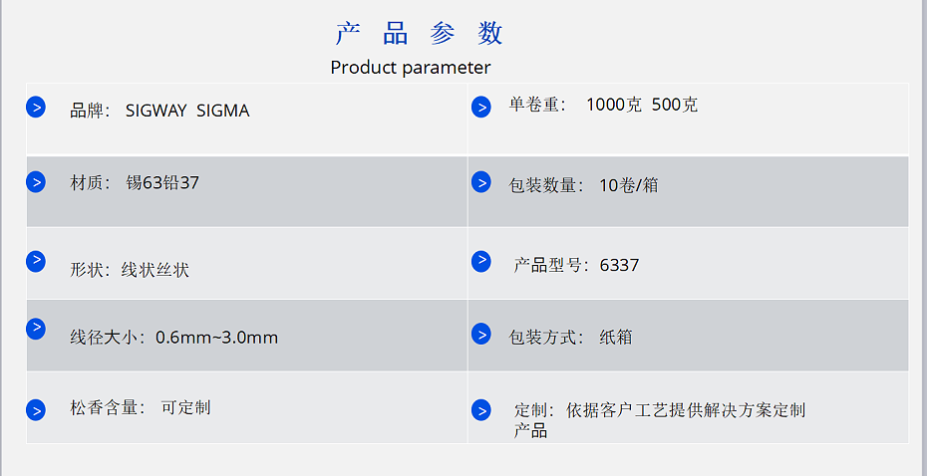The height and width of the screenshot is (476, 927).
Task: Click the arrow icon beside 松香含量
Action: click(x=36, y=410)
